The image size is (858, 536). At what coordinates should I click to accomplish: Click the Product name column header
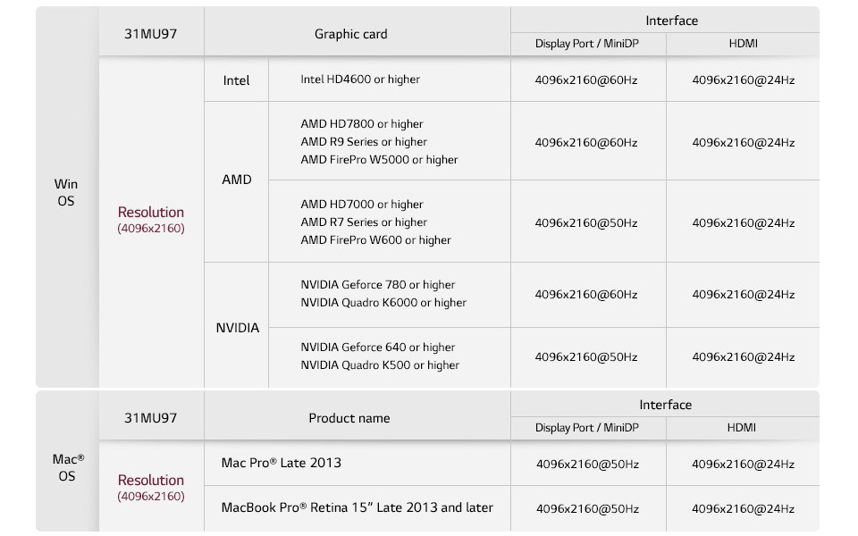click(349, 418)
